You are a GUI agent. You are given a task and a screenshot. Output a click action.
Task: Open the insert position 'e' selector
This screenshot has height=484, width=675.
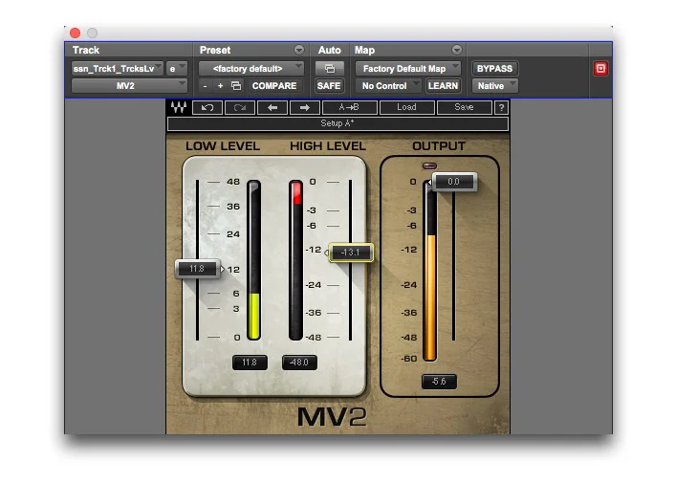pos(177,69)
